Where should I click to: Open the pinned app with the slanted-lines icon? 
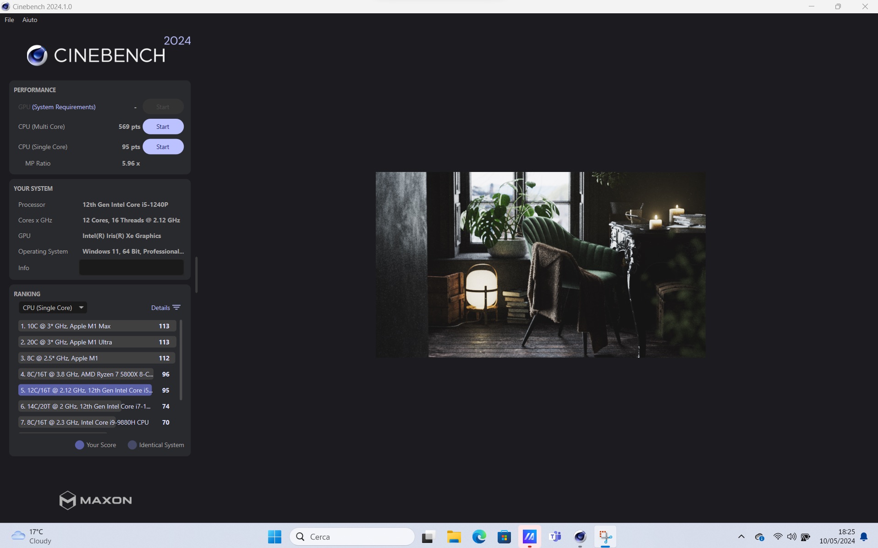pos(529,537)
